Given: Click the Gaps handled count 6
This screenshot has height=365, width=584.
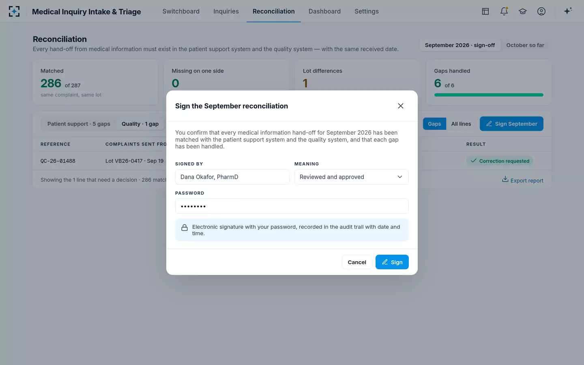Looking at the screenshot, I should point(438,83).
